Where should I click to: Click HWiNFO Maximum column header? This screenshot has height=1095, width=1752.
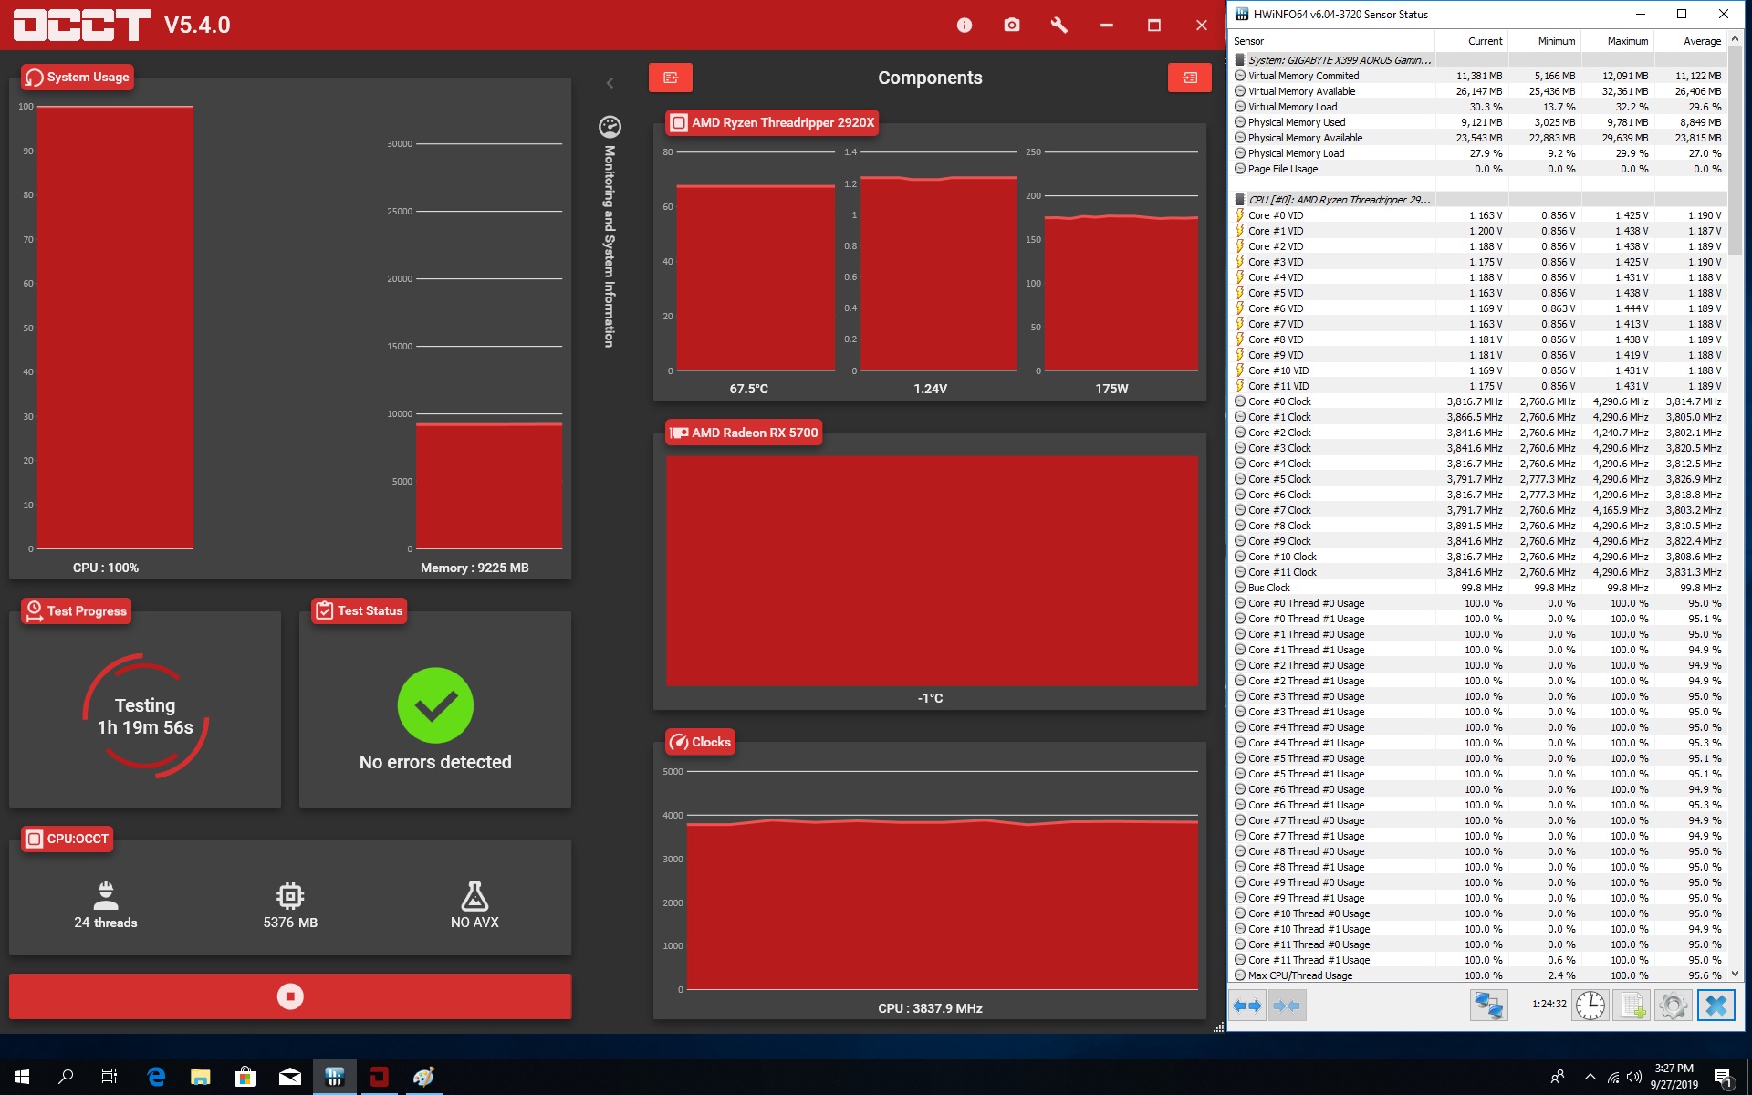(x=1617, y=41)
